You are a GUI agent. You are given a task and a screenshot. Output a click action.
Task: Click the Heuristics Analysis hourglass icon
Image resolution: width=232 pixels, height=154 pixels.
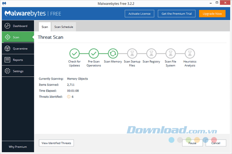pos(190,54)
